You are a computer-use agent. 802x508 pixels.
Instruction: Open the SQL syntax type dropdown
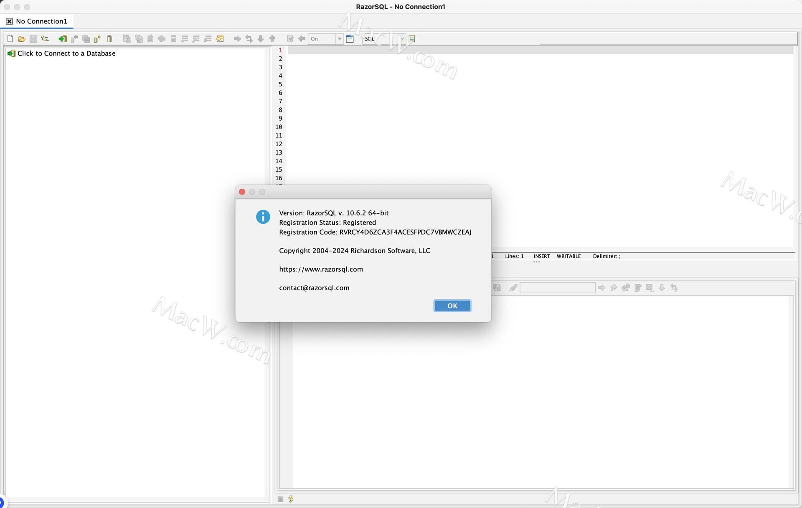pyautogui.click(x=401, y=39)
